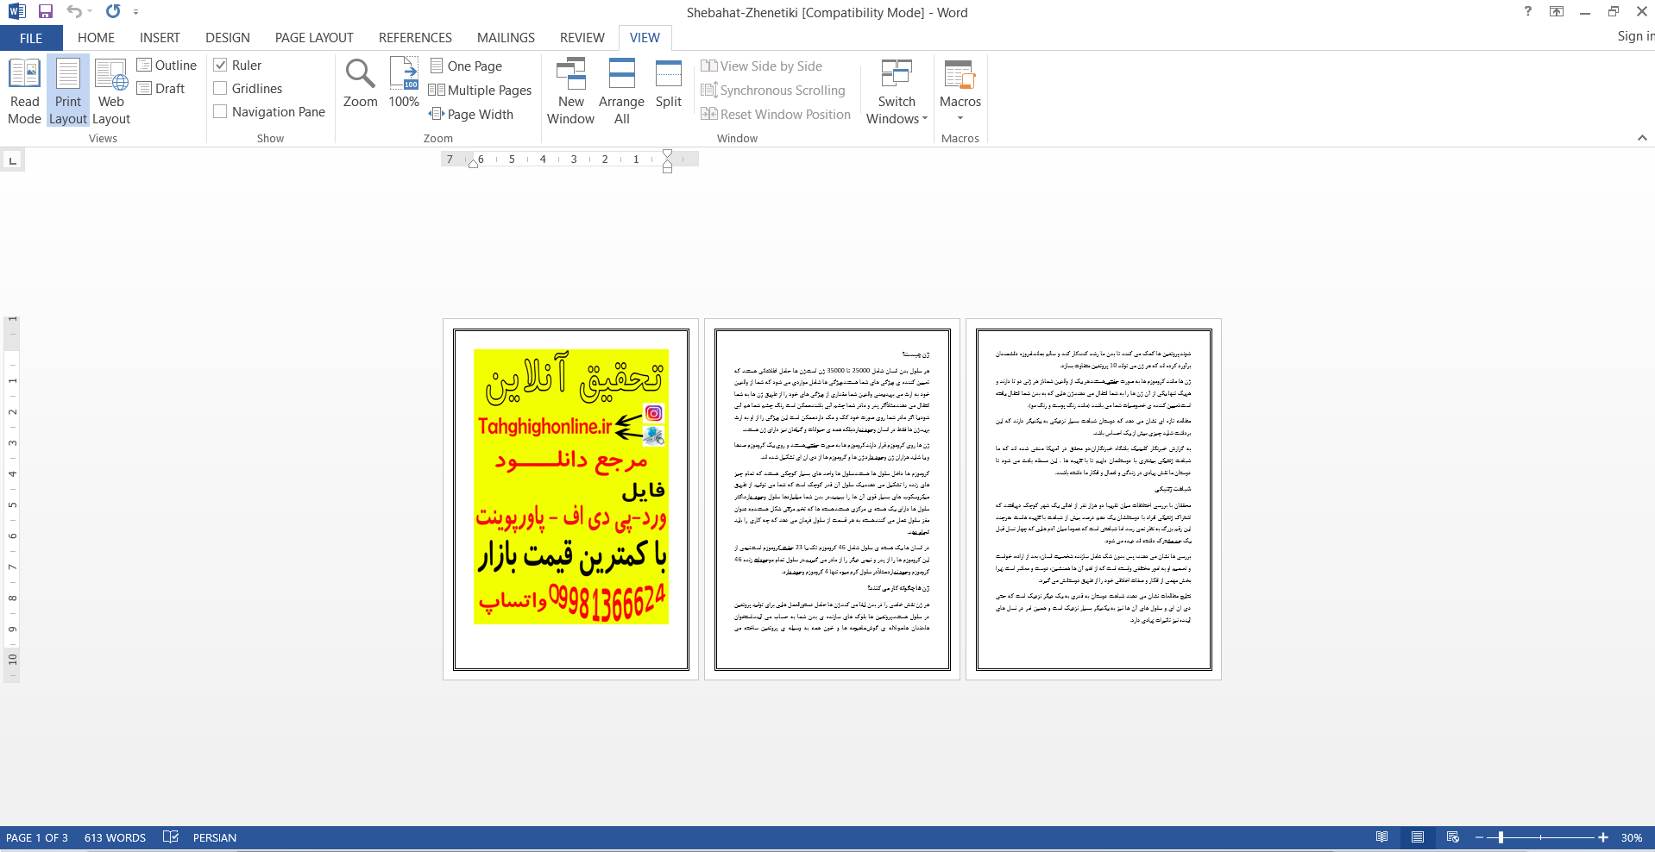The image size is (1655, 852).
Task: Repeat the last action
Action: (113, 11)
